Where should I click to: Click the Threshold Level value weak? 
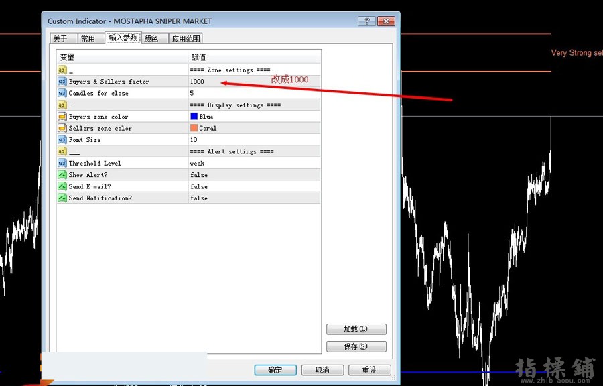point(197,163)
